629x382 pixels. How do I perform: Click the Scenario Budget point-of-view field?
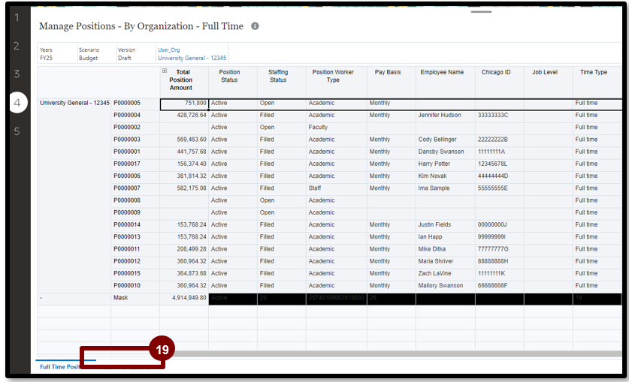[97, 54]
